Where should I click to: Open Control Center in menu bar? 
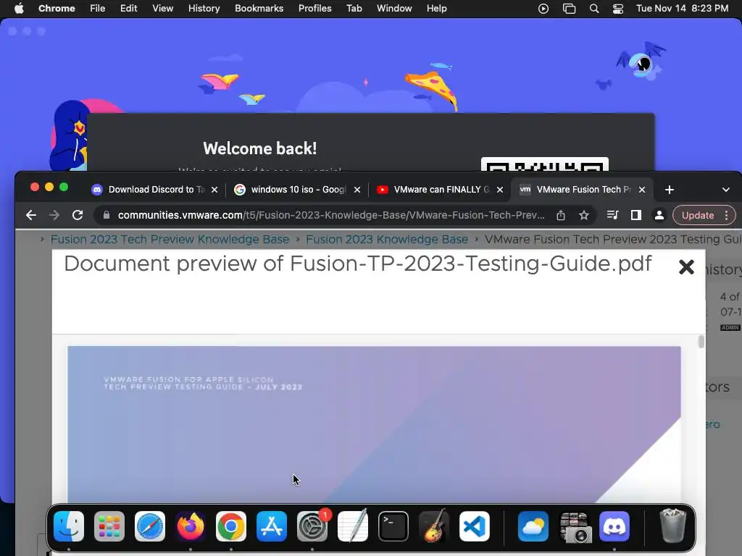[x=618, y=9]
